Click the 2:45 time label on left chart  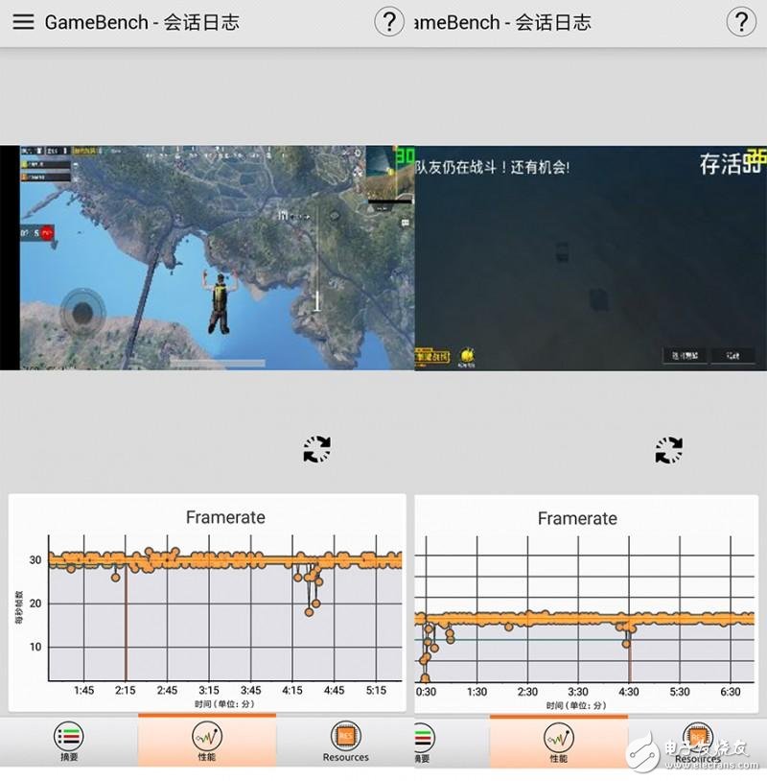[167, 691]
